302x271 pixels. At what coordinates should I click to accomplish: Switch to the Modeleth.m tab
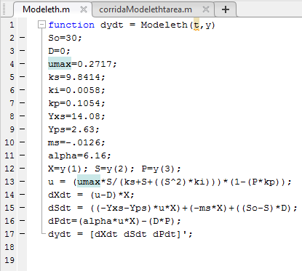point(46,9)
